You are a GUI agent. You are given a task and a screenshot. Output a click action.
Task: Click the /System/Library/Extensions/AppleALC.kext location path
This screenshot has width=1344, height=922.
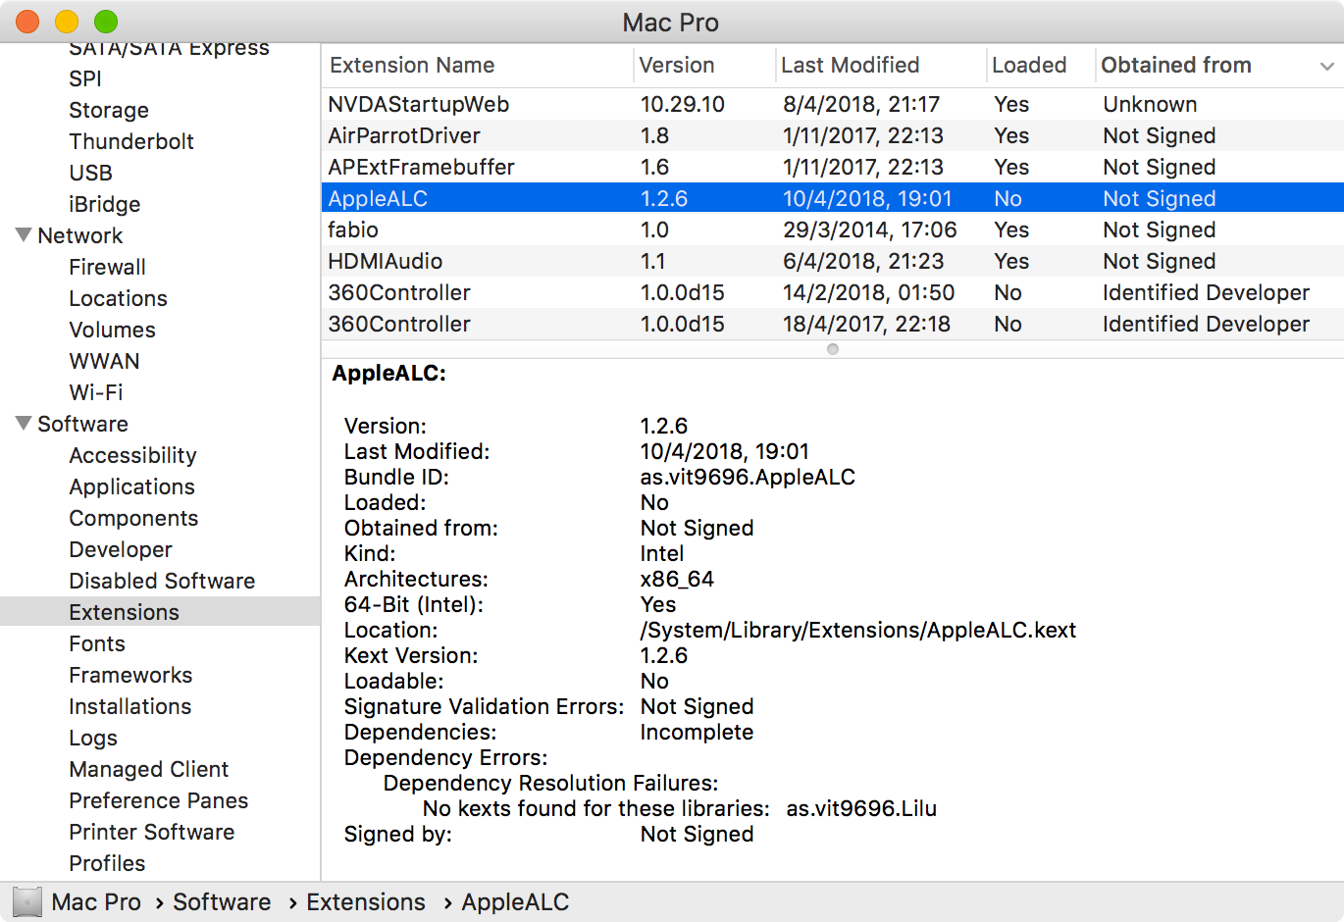click(x=858, y=631)
